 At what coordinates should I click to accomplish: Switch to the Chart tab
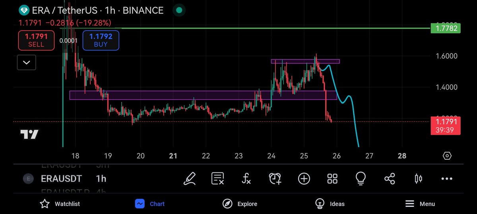[x=150, y=204]
